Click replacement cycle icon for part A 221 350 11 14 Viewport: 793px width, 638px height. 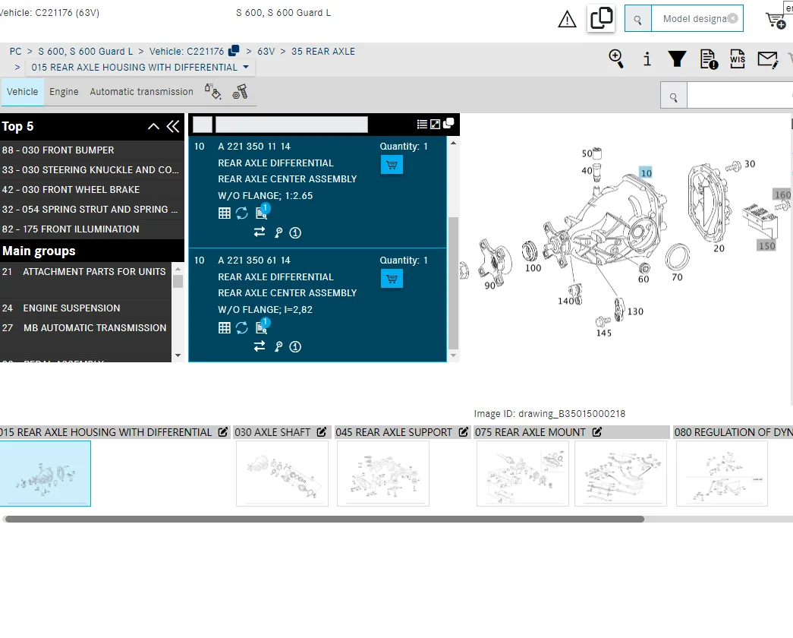[x=242, y=213]
